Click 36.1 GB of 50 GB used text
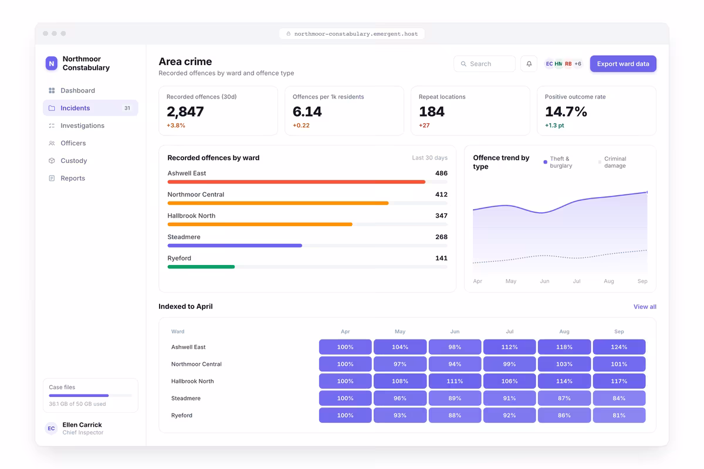704x469 pixels. [77, 404]
